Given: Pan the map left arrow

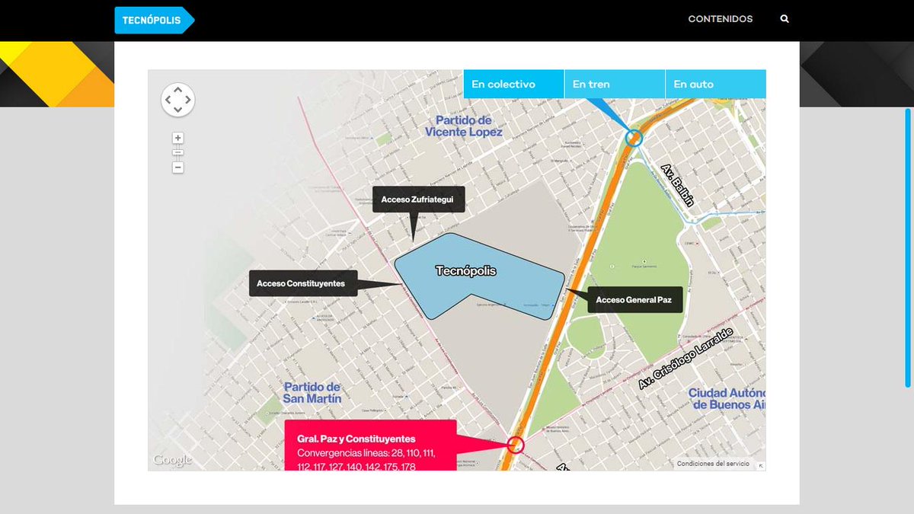Looking at the screenshot, I should point(168,100).
